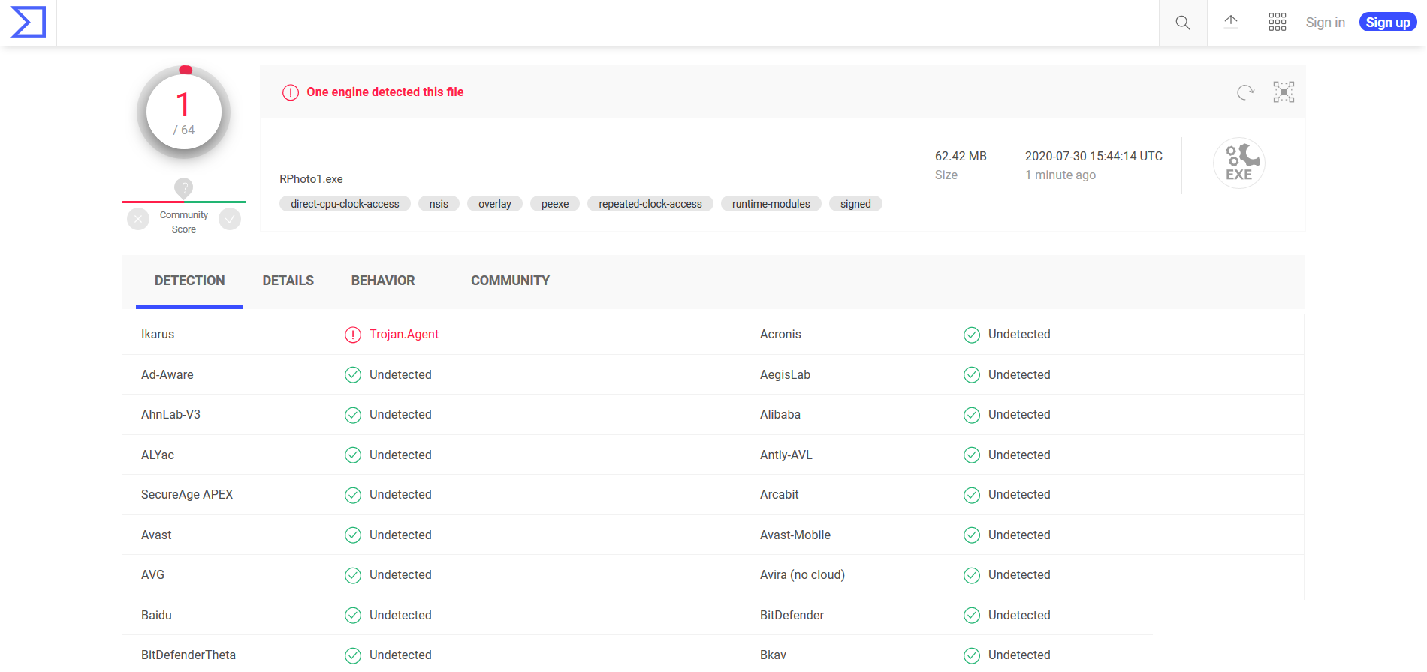Switch to the DETECTION tab
Screen dimensions: 1427x672
[x=189, y=280]
